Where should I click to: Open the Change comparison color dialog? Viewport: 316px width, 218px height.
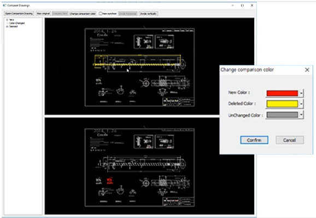[83, 14]
